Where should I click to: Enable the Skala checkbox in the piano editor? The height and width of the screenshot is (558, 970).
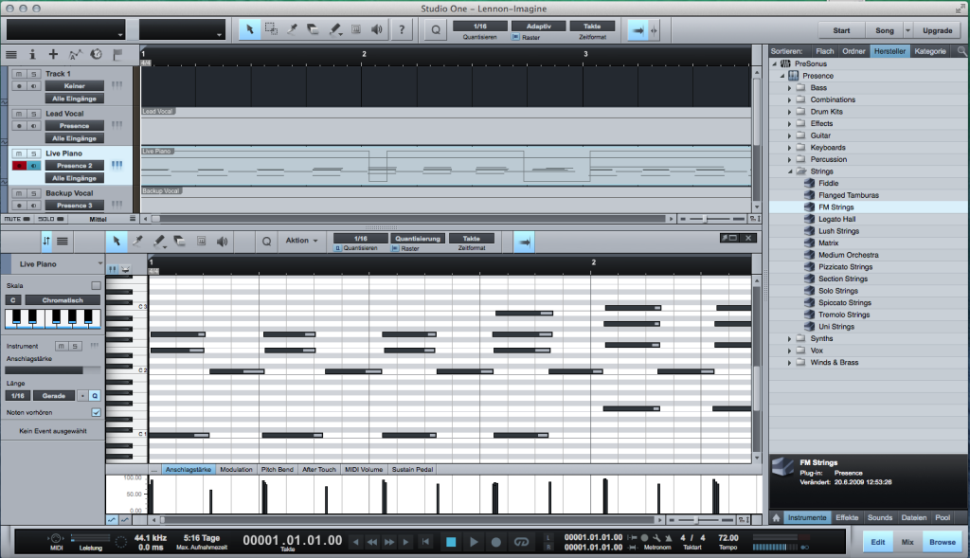(95, 284)
